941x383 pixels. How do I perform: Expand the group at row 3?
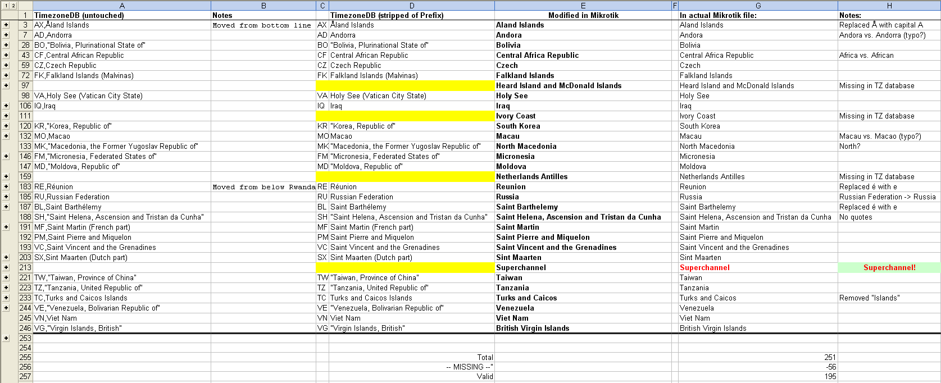(6, 25)
